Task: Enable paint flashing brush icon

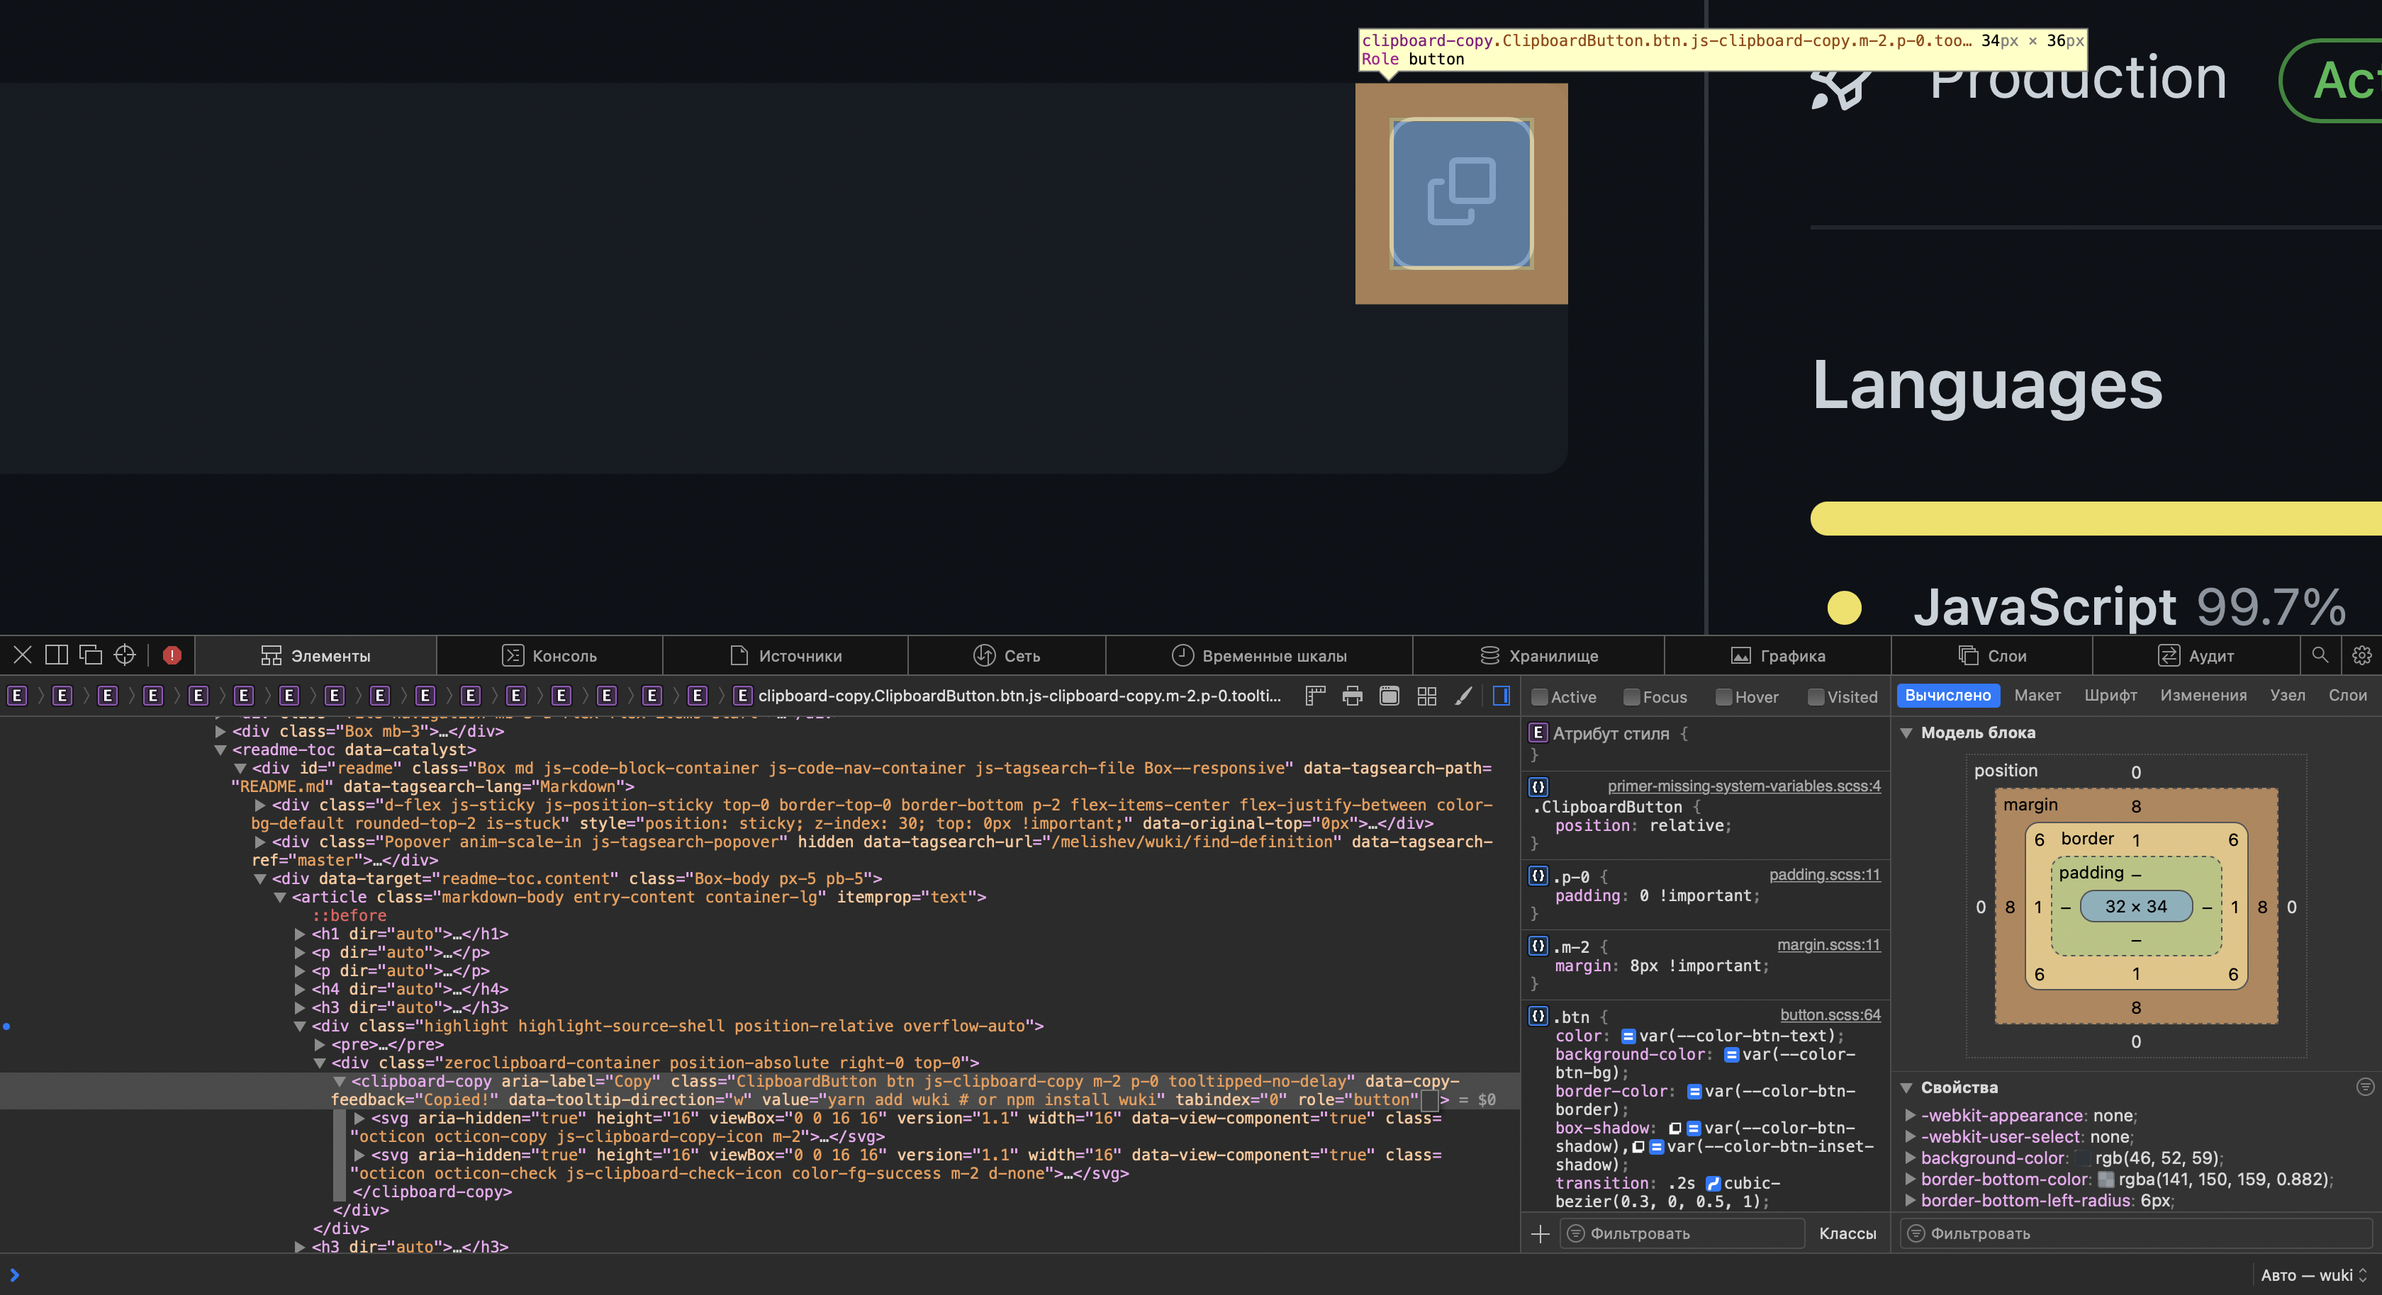Action: pyautogui.click(x=1463, y=696)
